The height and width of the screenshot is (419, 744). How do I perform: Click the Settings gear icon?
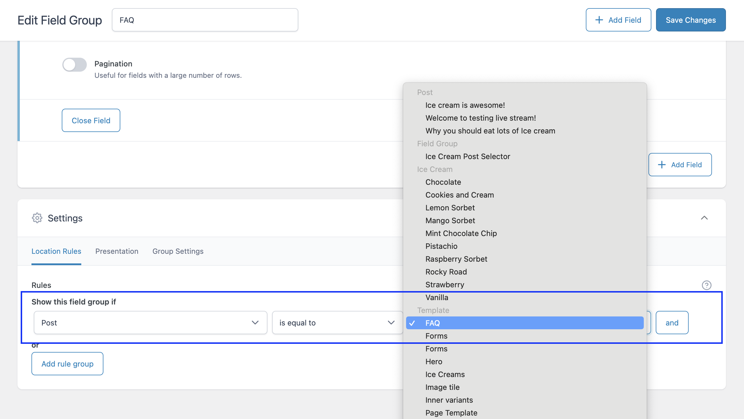[37, 218]
